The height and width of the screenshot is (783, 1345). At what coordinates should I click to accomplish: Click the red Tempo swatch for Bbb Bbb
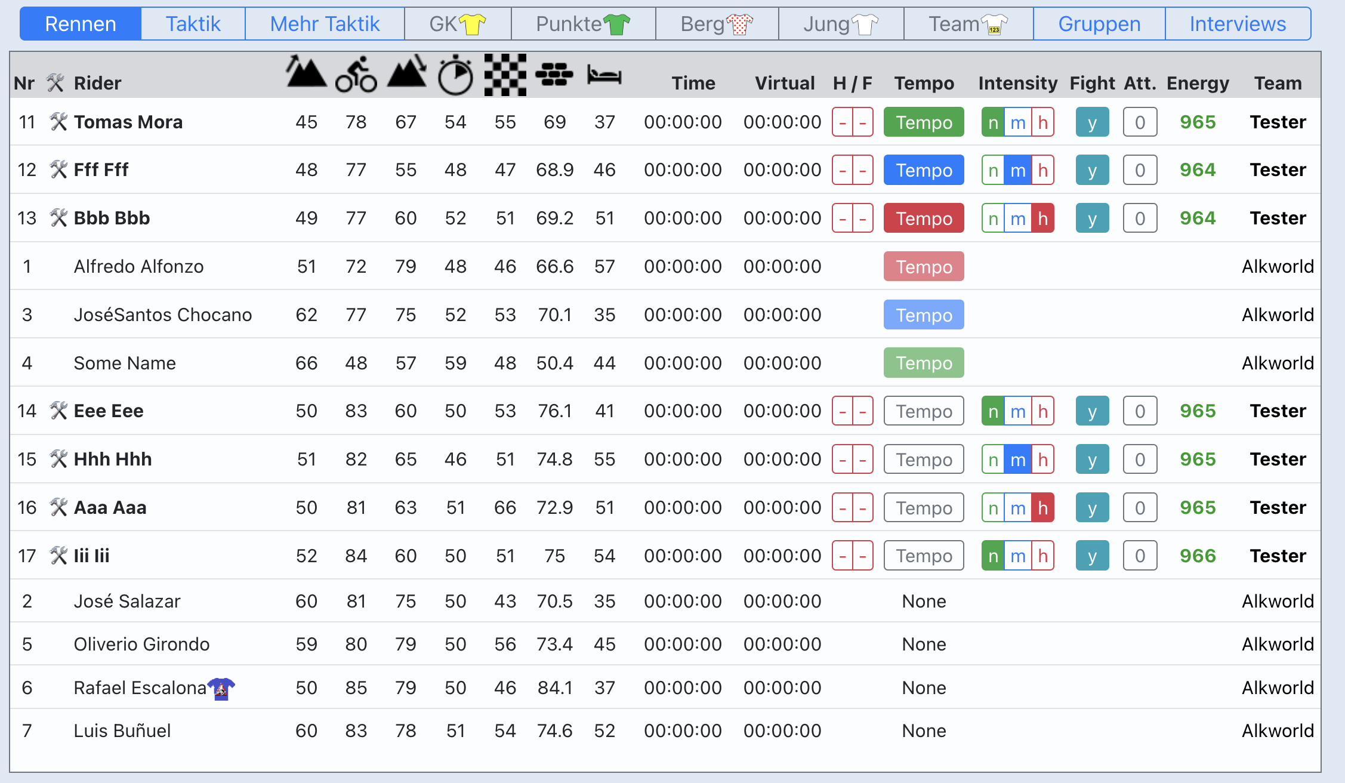coord(924,218)
